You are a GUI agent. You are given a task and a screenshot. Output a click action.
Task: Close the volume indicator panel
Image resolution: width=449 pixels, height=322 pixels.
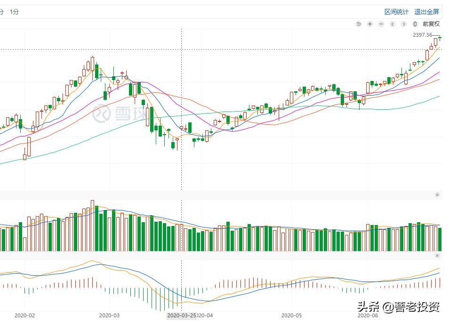tap(437, 195)
